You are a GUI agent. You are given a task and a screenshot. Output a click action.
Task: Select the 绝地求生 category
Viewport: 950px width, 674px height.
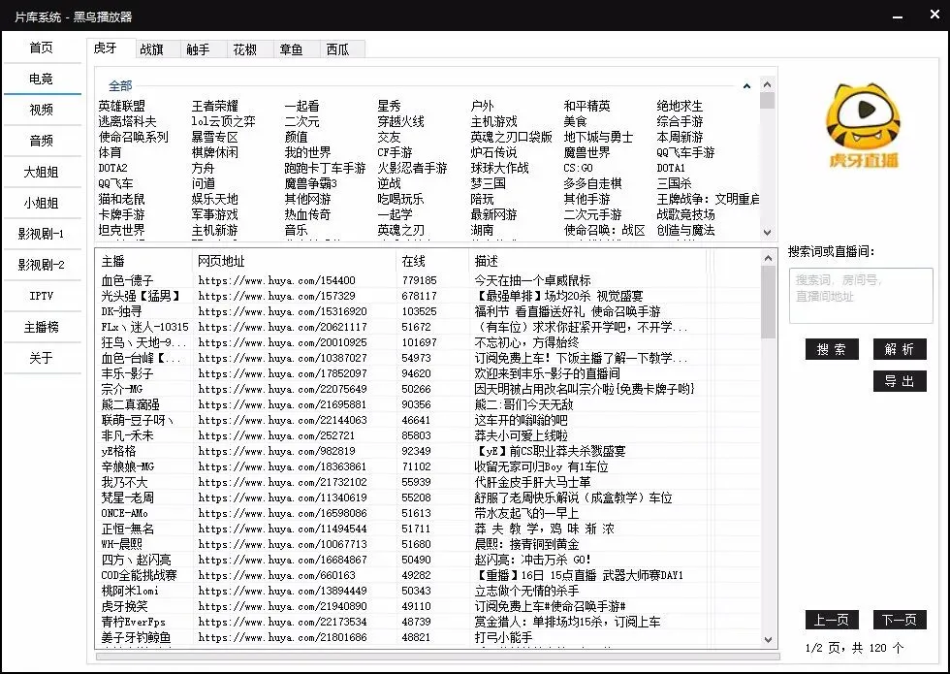click(680, 106)
